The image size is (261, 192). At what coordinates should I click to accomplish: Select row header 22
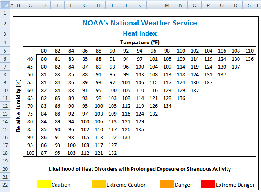5,185
